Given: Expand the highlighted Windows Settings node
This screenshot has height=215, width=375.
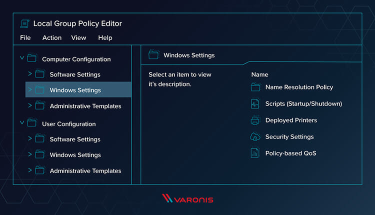Looking at the screenshot, I should 30,89.
